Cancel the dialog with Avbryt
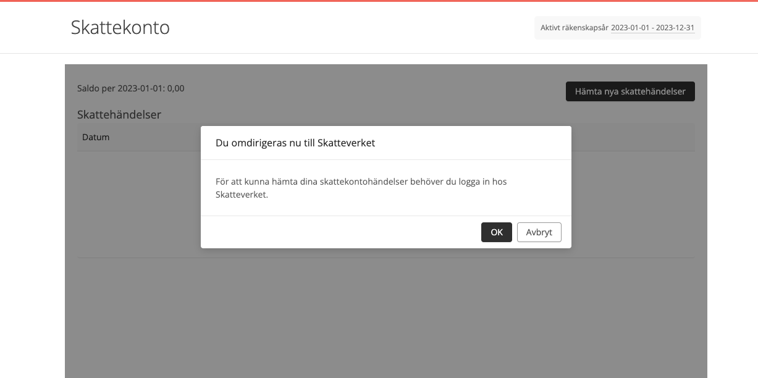The height and width of the screenshot is (378, 758). click(539, 232)
